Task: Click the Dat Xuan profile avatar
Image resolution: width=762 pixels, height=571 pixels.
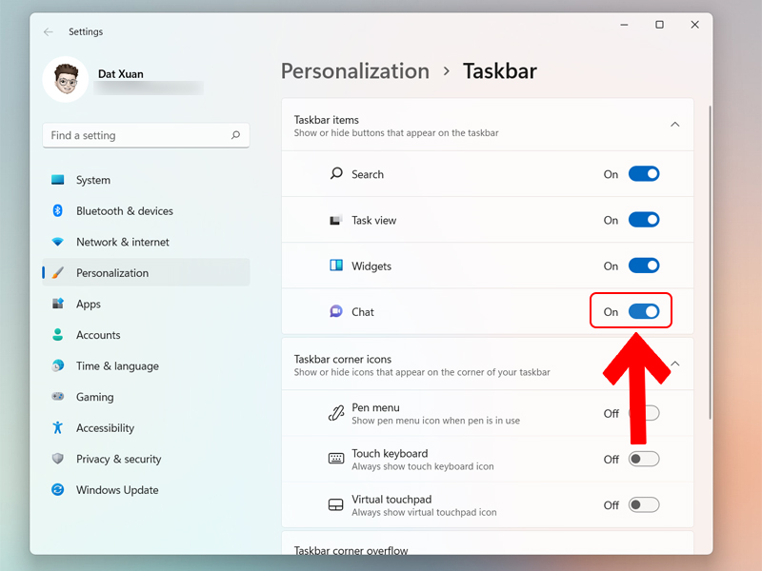Action: (x=66, y=79)
